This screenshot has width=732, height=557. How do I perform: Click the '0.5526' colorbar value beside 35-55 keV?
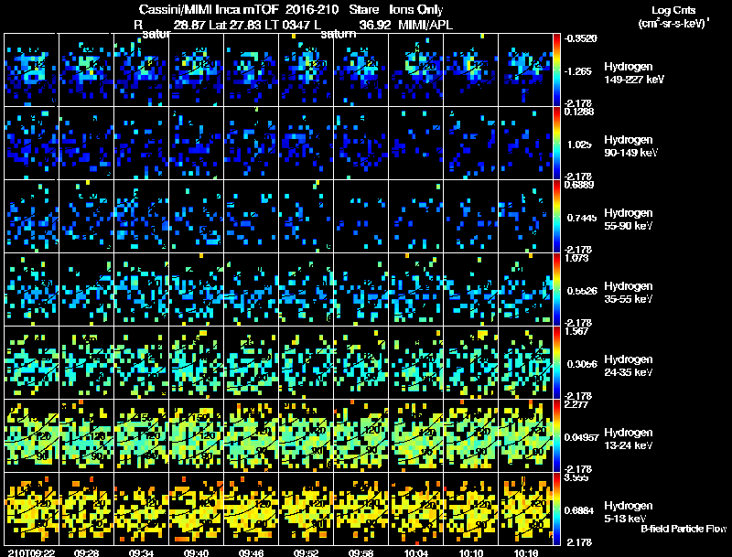(x=582, y=291)
